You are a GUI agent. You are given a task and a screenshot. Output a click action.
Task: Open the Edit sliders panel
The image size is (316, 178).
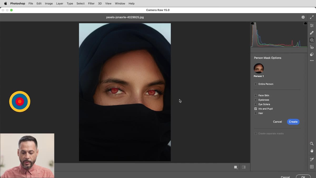pos(312,26)
